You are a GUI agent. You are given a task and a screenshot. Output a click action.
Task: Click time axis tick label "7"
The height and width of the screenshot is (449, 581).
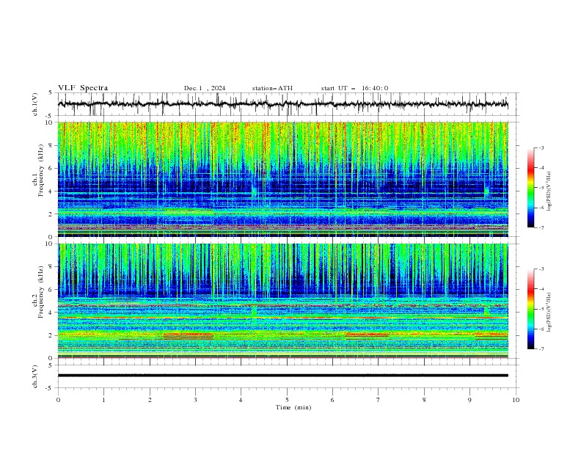tap(379, 400)
